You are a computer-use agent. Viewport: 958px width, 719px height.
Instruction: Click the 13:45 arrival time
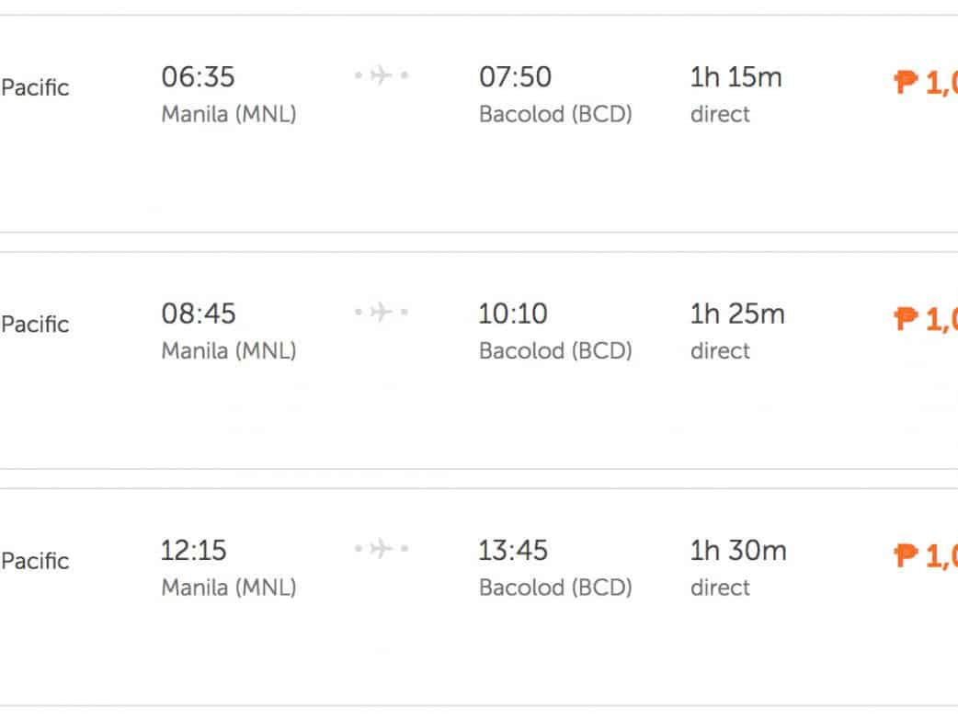coord(513,551)
